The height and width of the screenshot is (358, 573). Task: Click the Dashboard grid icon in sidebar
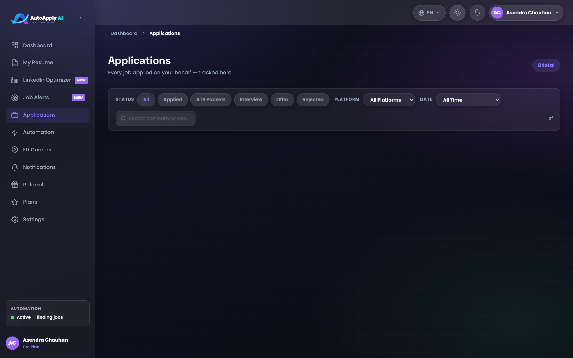pos(15,45)
